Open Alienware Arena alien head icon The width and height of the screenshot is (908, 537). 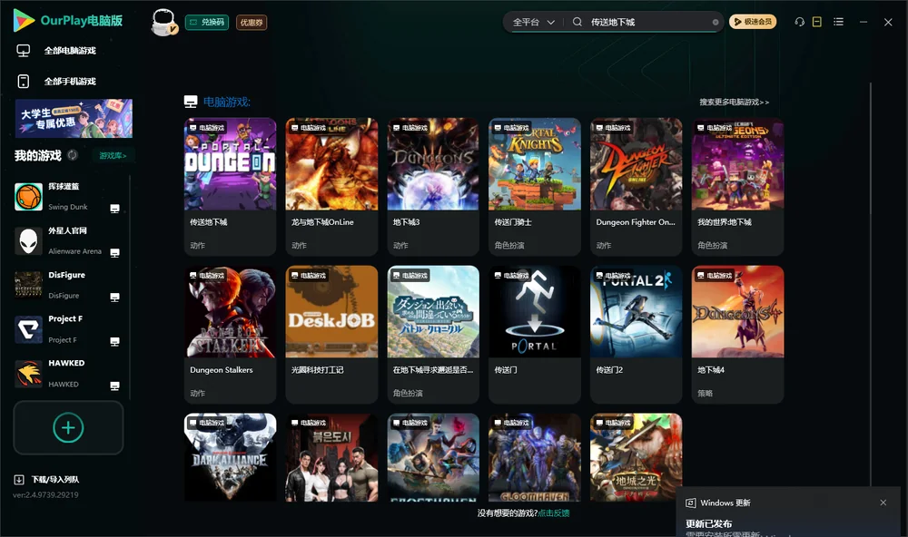point(28,241)
